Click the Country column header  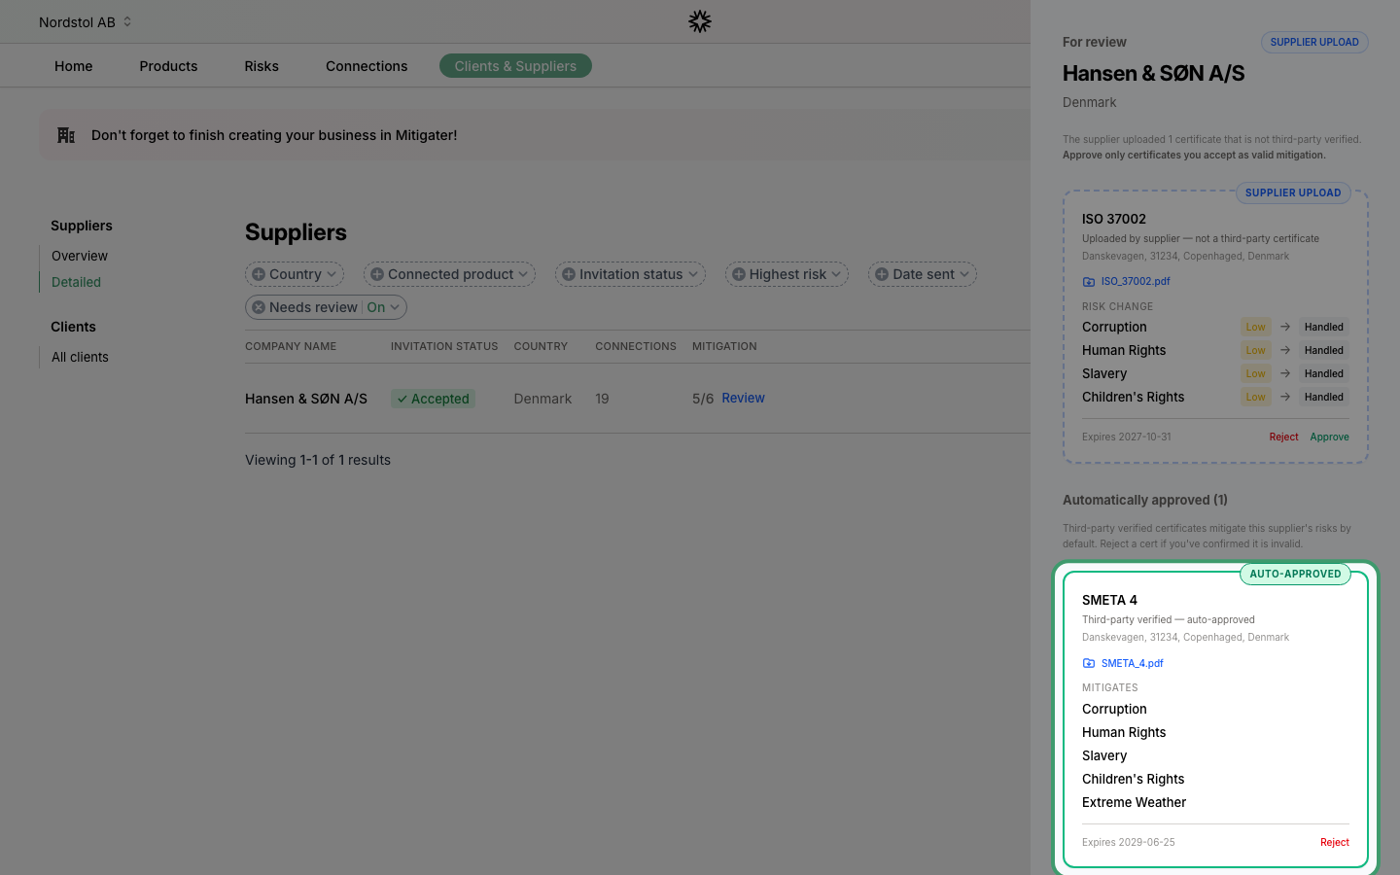click(541, 346)
